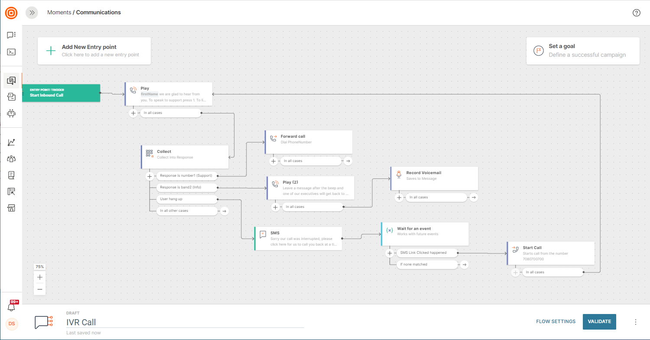The height and width of the screenshot is (340, 650).
Task: Open the DS user avatar
Action: pos(12,324)
